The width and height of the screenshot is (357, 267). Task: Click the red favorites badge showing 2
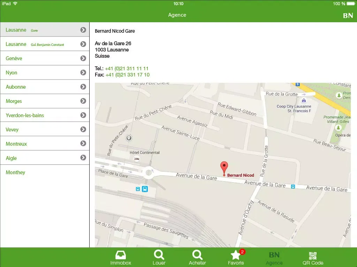point(242,252)
